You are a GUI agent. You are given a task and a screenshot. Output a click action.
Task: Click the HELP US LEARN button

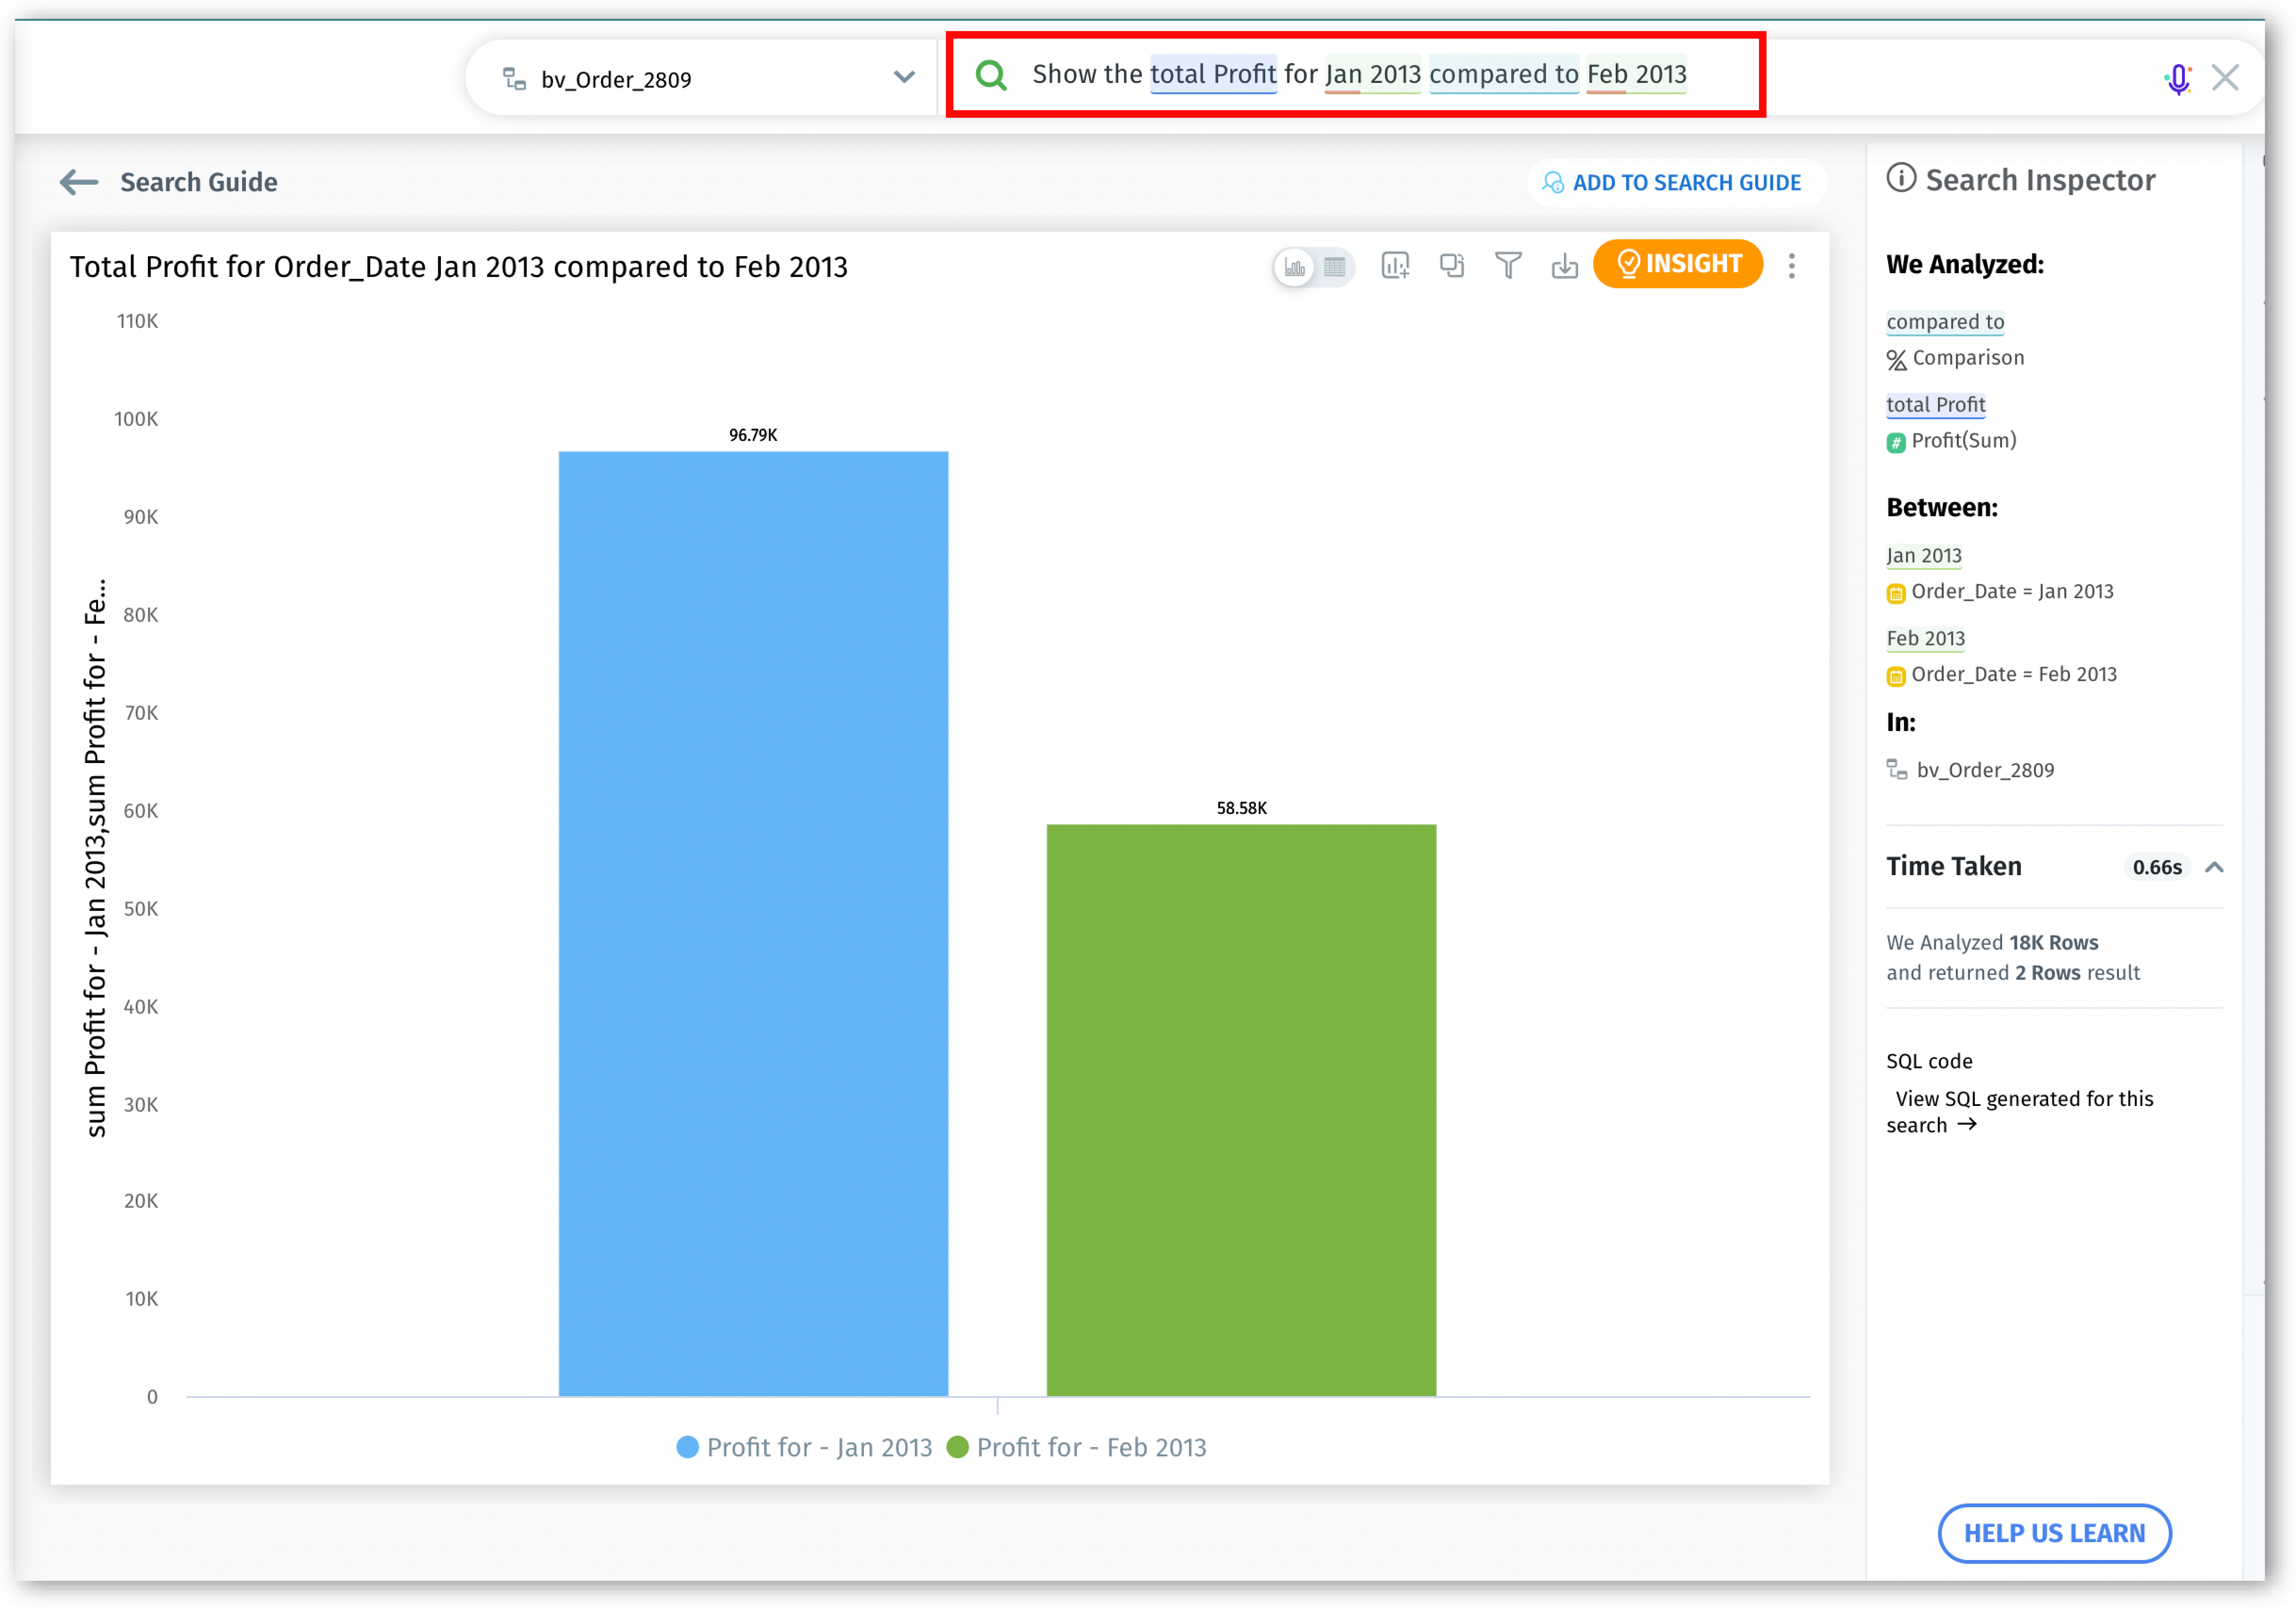coord(2054,1532)
